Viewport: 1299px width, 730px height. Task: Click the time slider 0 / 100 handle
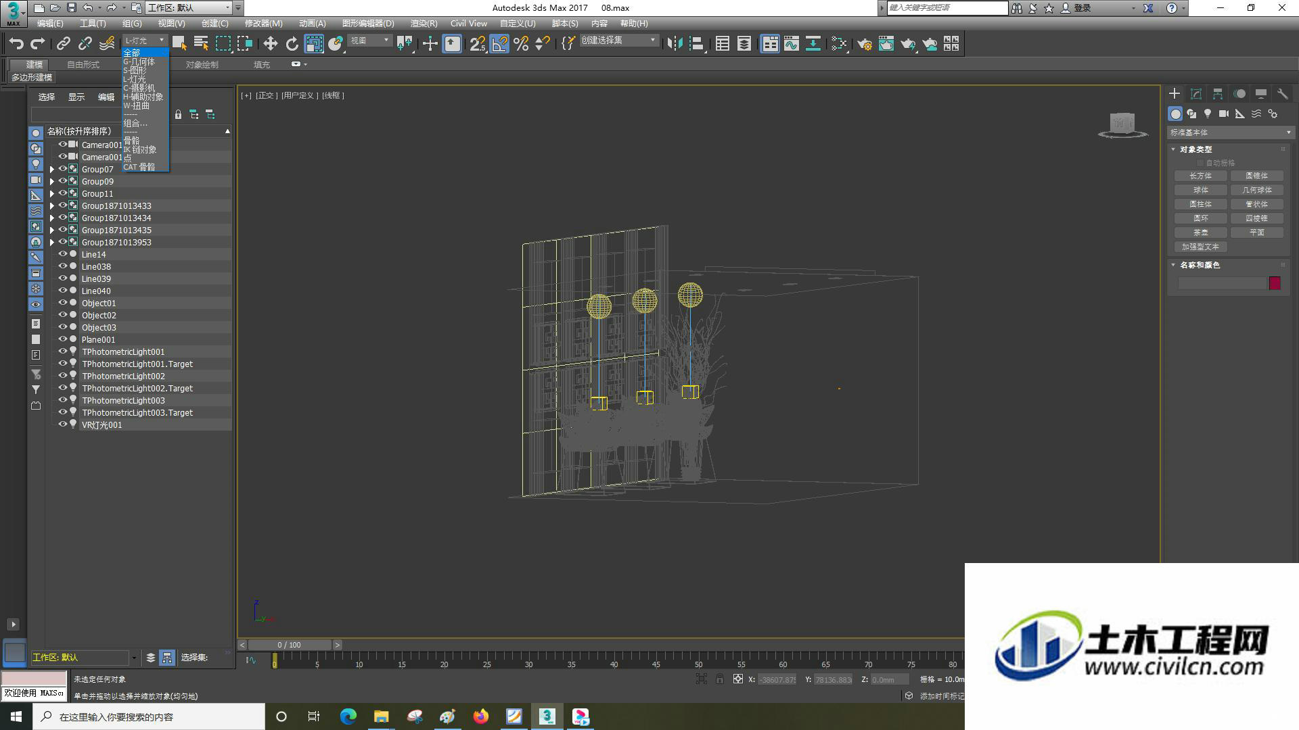click(290, 645)
